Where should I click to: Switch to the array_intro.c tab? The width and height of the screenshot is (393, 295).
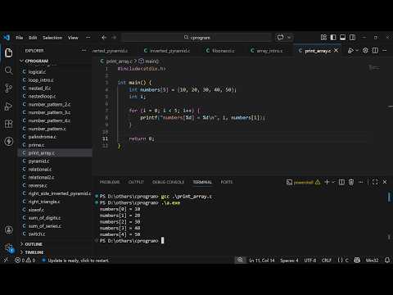tap(267, 51)
